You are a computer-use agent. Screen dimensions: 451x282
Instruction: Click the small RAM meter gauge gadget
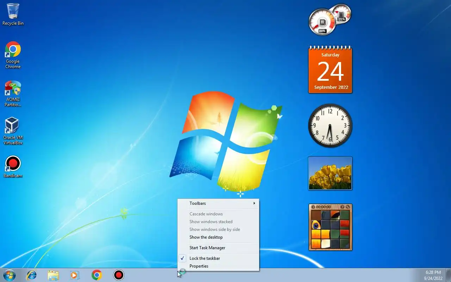(342, 14)
